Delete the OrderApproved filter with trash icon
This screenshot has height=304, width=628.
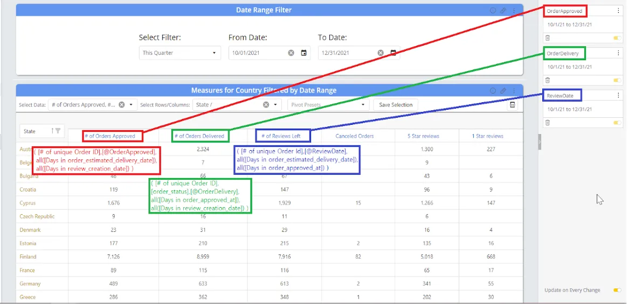pos(548,38)
